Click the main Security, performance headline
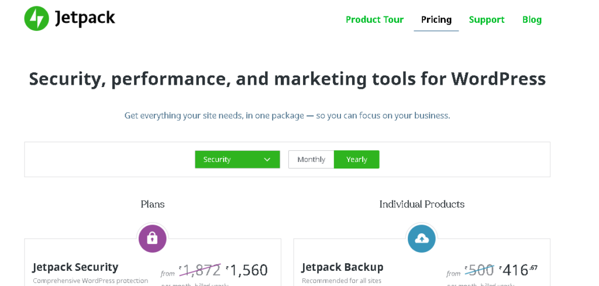 pos(287,79)
